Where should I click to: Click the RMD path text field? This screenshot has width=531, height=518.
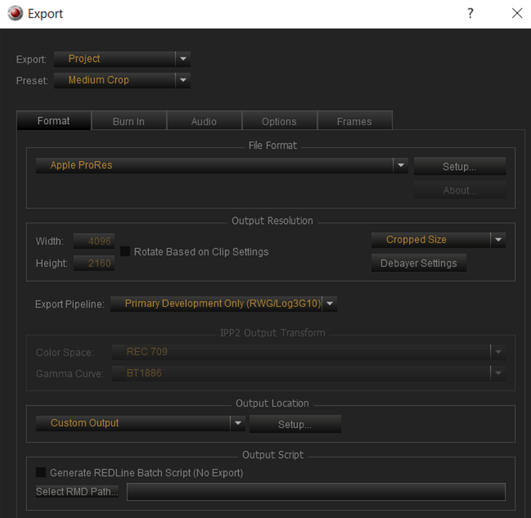click(316, 491)
